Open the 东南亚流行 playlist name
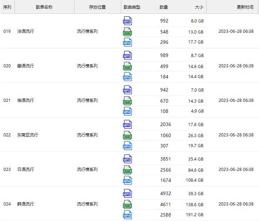259x221 pixels. (x=28, y=135)
